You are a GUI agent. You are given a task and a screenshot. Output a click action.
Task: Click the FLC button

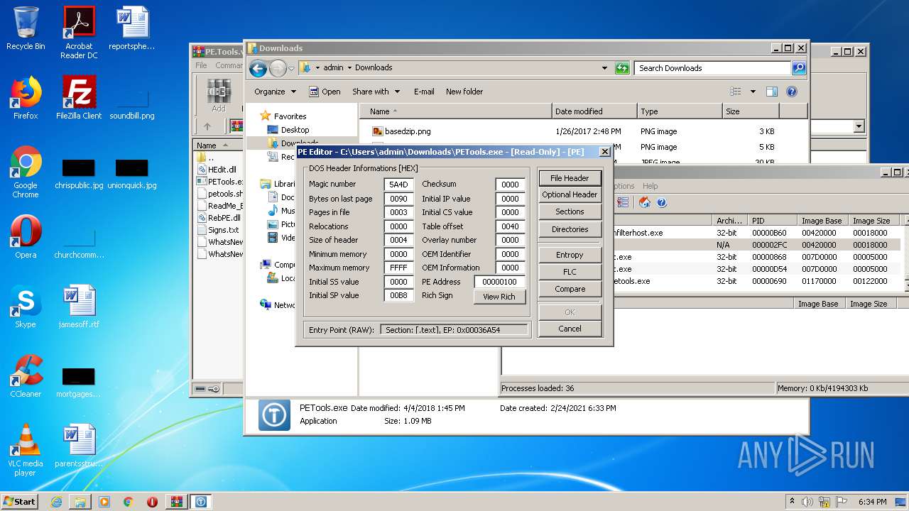click(570, 272)
